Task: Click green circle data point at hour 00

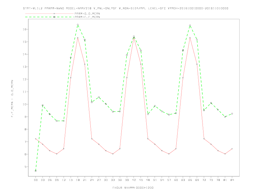Action: 36,171
